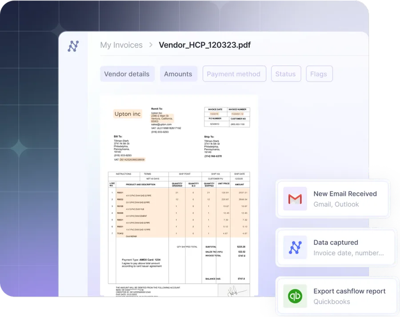Click the Payment Type AMEX Card line

[141, 260]
